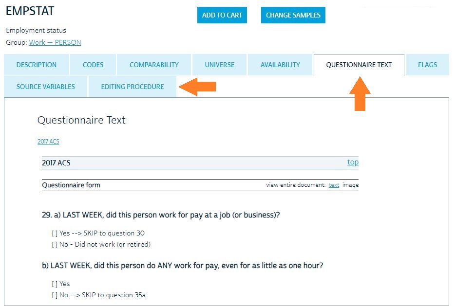Click the Questionnaire Text heading
The width and height of the screenshot is (455, 306).
81,120
